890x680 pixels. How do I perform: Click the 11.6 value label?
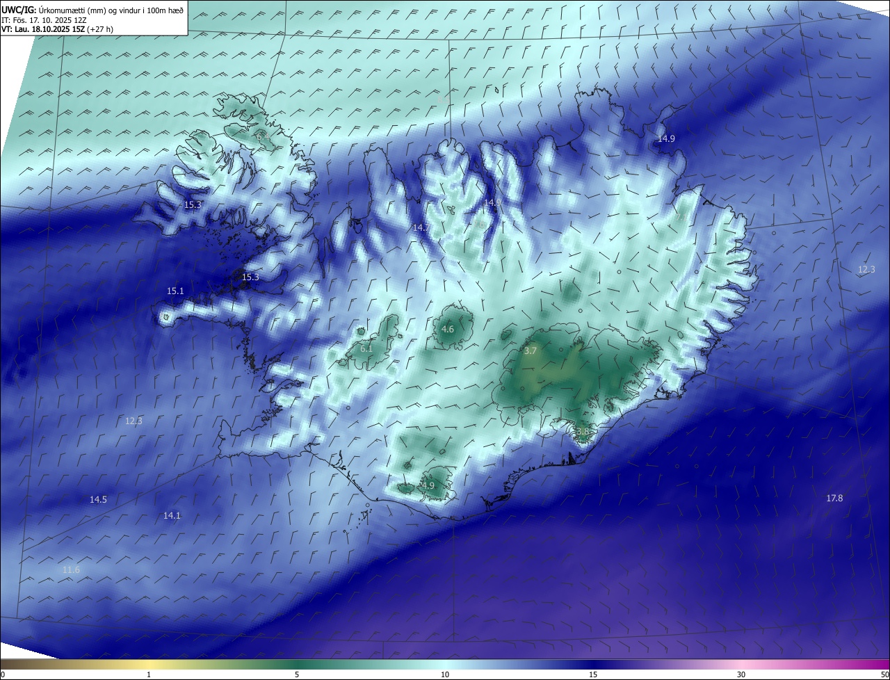coord(71,570)
